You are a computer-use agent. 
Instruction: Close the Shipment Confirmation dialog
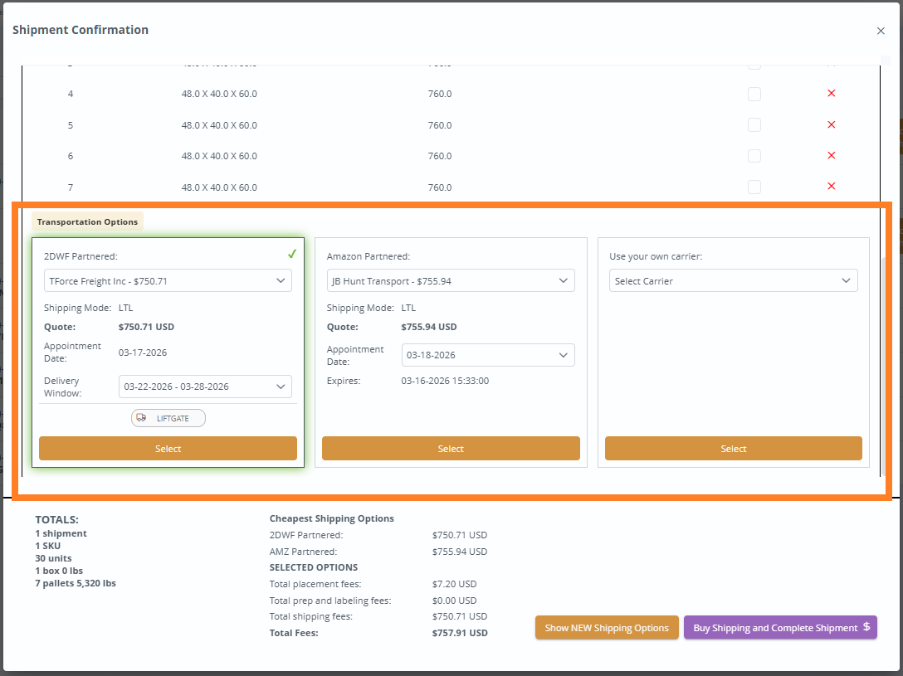881,31
